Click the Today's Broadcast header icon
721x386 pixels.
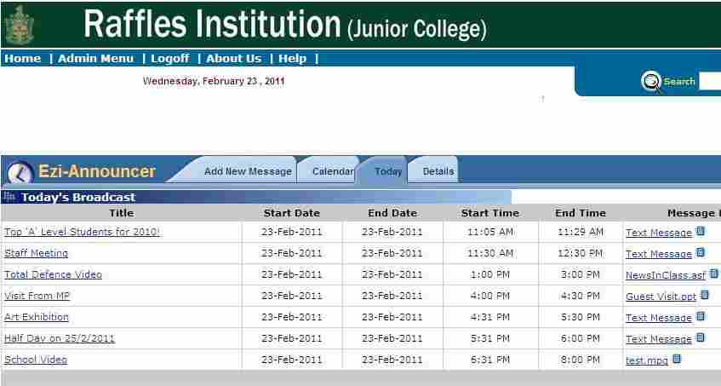[x=9, y=197]
